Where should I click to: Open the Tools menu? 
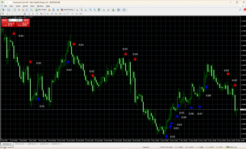click(32, 6)
